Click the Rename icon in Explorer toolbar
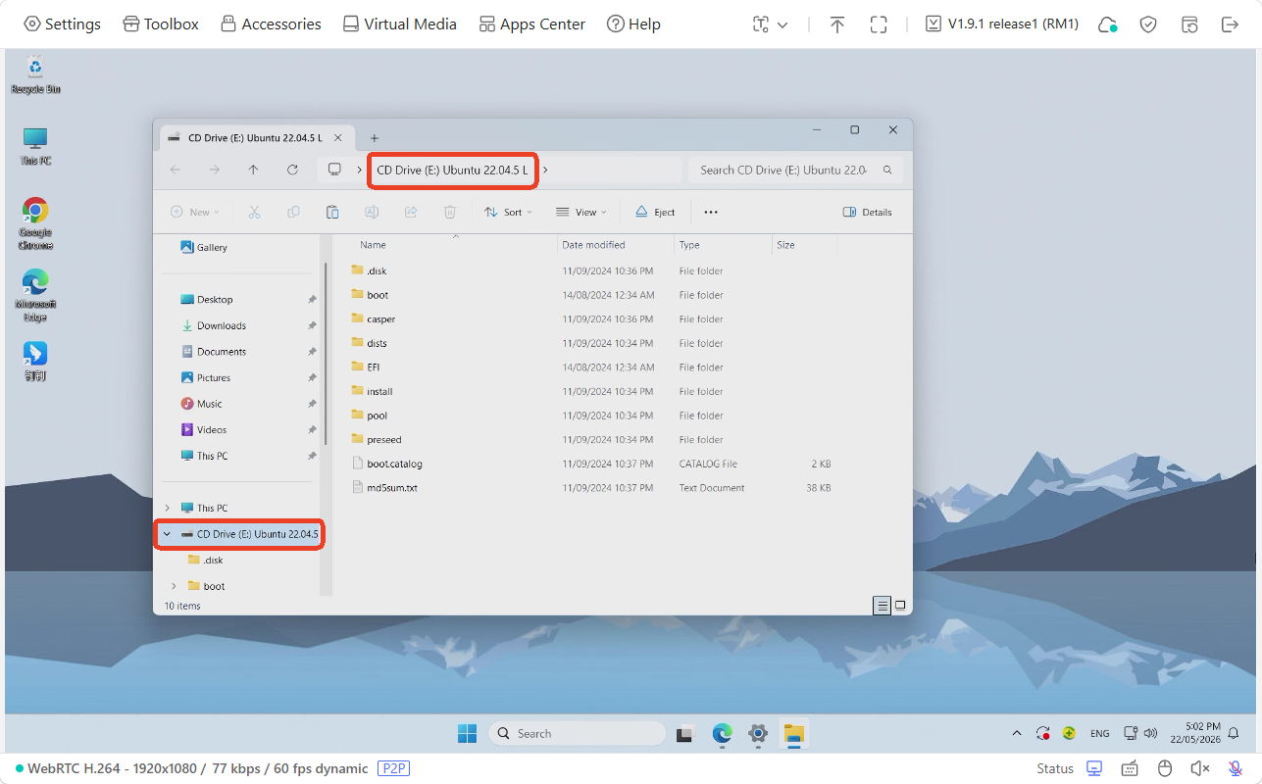This screenshot has width=1262, height=784. 372,212
